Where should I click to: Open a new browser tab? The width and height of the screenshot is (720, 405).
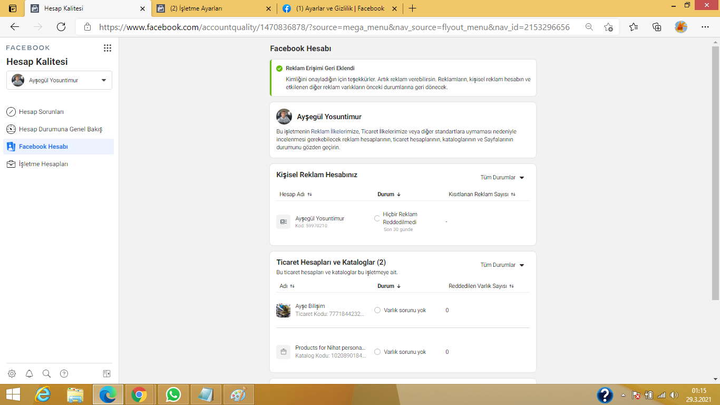[x=412, y=8]
